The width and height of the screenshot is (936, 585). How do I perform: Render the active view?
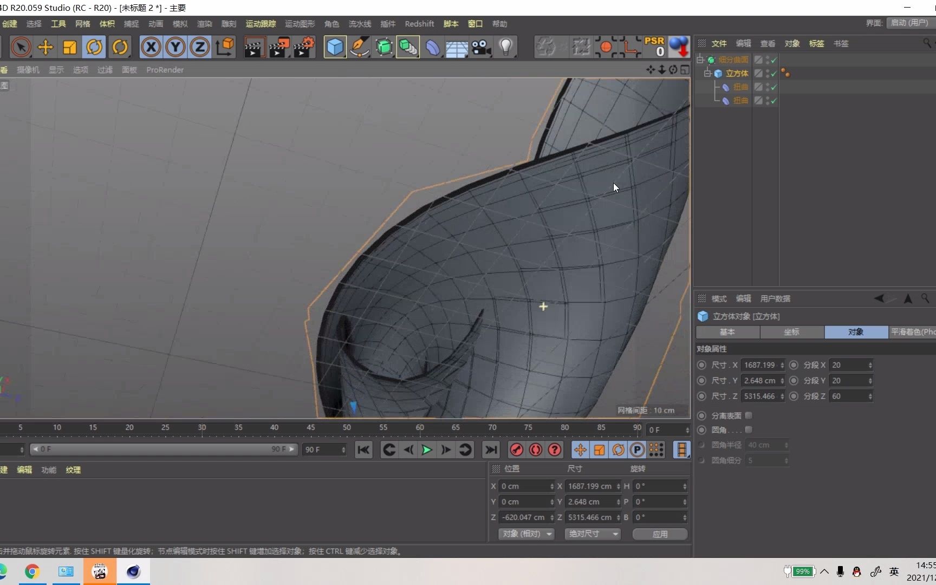pos(254,47)
